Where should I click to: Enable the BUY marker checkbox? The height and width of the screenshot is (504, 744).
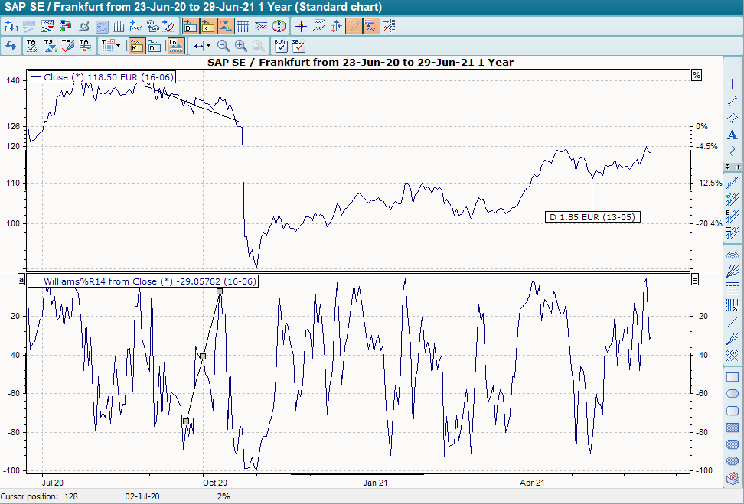point(280,46)
